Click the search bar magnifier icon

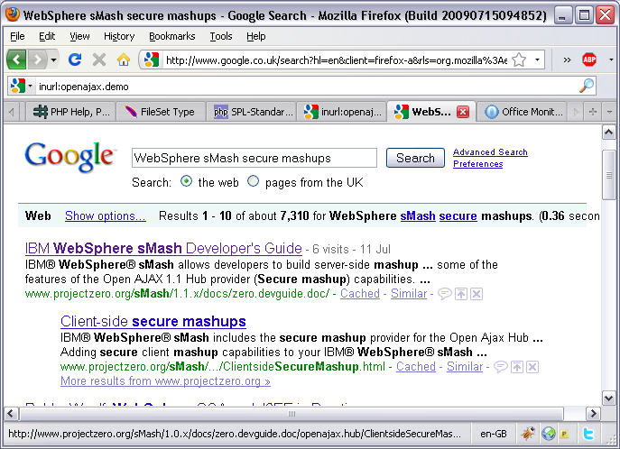[587, 86]
